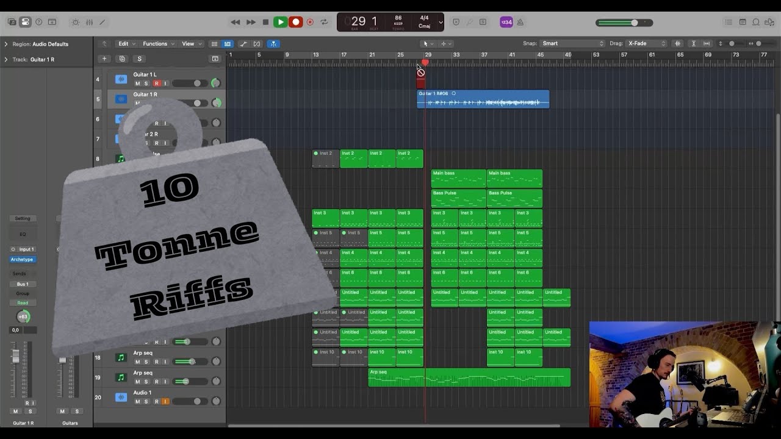Viewport: 781px width, 439px height.
Task: Open the left-click pointer tool menu
Action: (428, 44)
